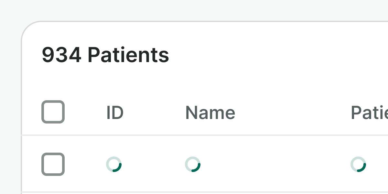Click the loading spinner under the Name header
The image size is (388, 194).
tap(193, 164)
